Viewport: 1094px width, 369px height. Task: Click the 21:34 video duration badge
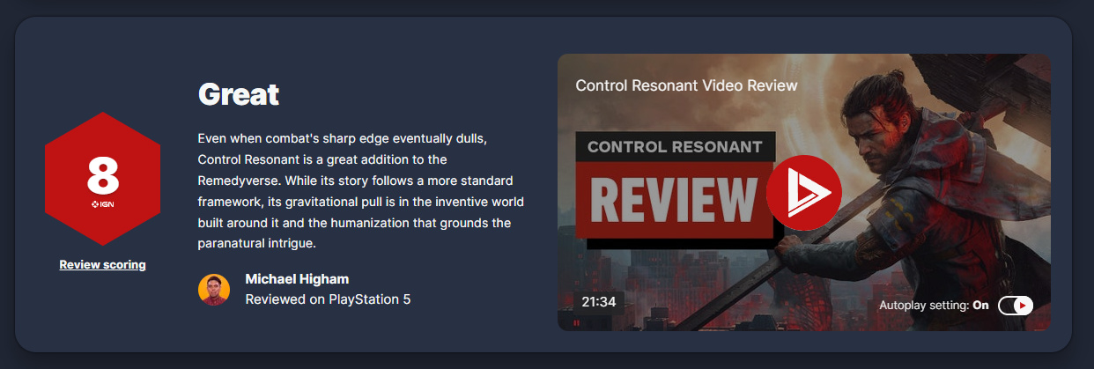(x=598, y=302)
